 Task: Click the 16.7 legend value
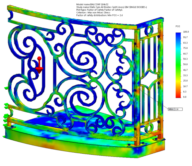click(x=185, y=86)
